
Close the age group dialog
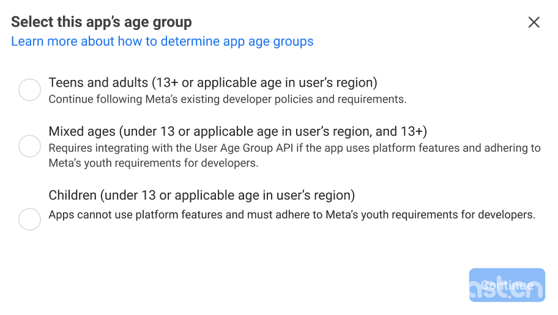[534, 23]
